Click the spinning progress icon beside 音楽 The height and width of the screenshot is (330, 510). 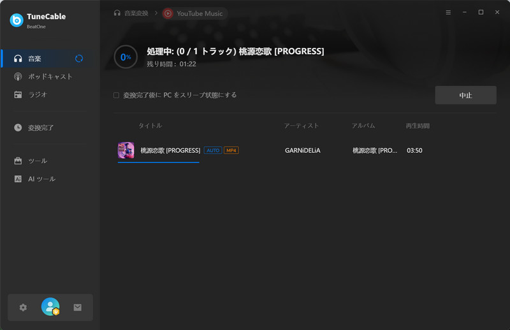pyautogui.click(x=79, y=59)
